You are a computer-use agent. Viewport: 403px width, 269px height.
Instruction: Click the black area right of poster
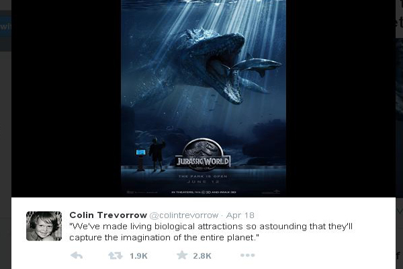(341, 98)
